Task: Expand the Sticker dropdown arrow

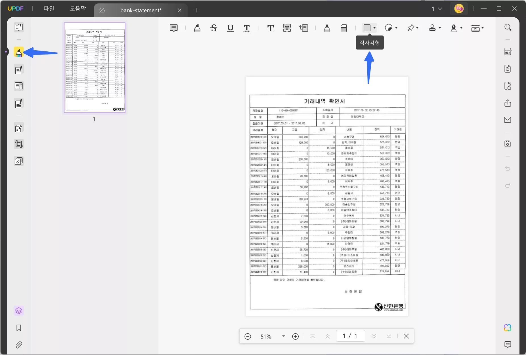Action: tap(396, 28)
